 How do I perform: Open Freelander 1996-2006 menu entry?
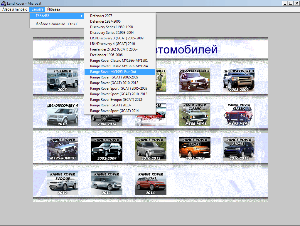[x=119, y=55]
